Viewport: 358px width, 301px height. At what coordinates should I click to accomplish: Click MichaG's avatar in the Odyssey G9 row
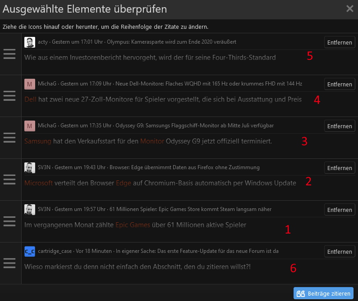coord(30,126)
